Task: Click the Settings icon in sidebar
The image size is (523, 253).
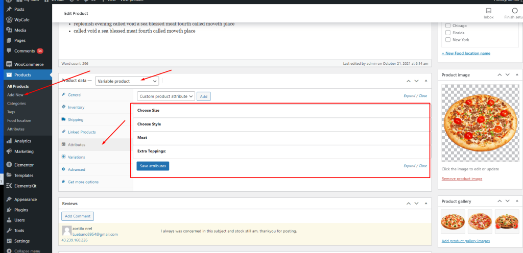Action: pos(9,241)
